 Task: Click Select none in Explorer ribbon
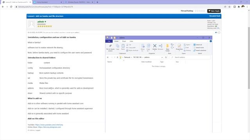198,47
